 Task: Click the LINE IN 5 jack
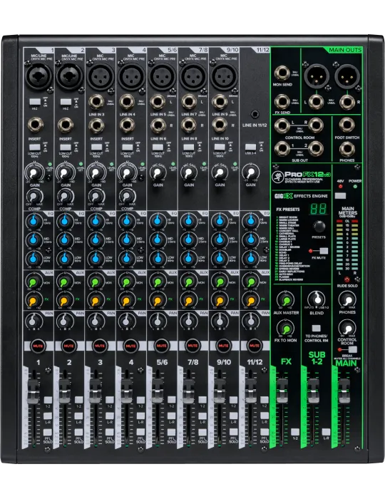click(x=158, y=102)
